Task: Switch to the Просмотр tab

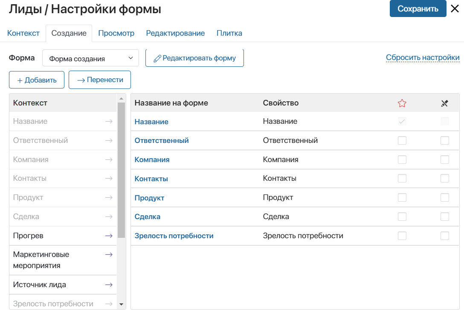Action: point(116,33)
